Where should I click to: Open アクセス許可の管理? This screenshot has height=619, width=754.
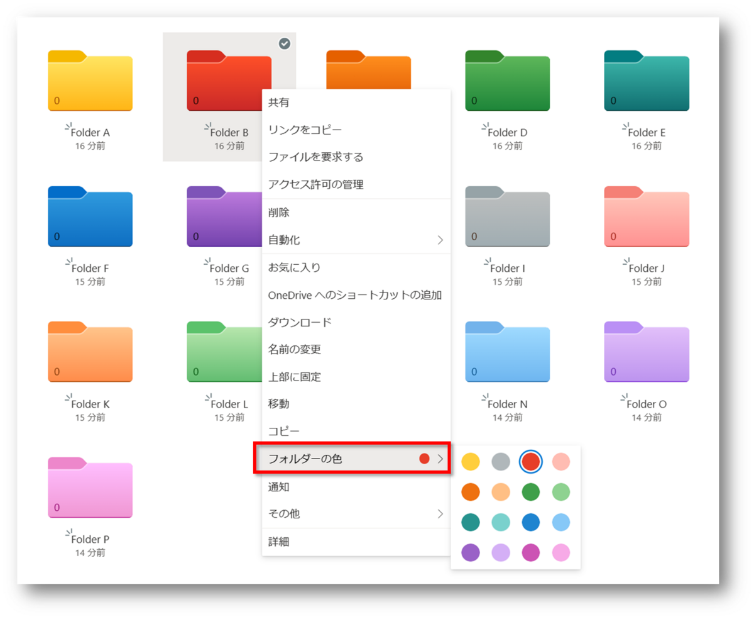click(x=356, y=184)
